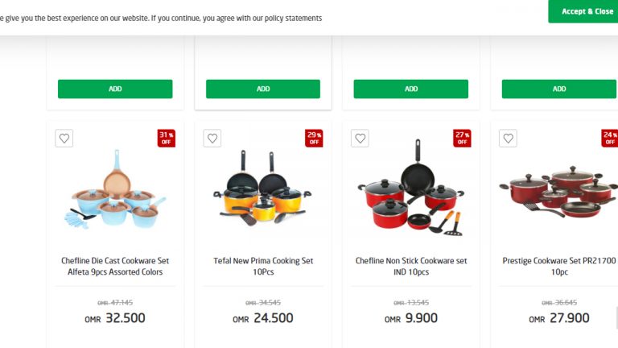Click the 27% OFF discount badge
Viewport: 618px width, 348px height.
click(x=463, y=138)
